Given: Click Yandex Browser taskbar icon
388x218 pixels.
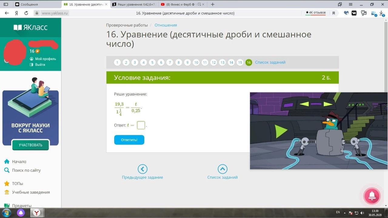Looking at the screenshot, I should click(x=37, y=213).
